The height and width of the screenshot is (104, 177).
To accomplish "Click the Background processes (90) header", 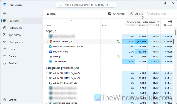I will (62, 68).
